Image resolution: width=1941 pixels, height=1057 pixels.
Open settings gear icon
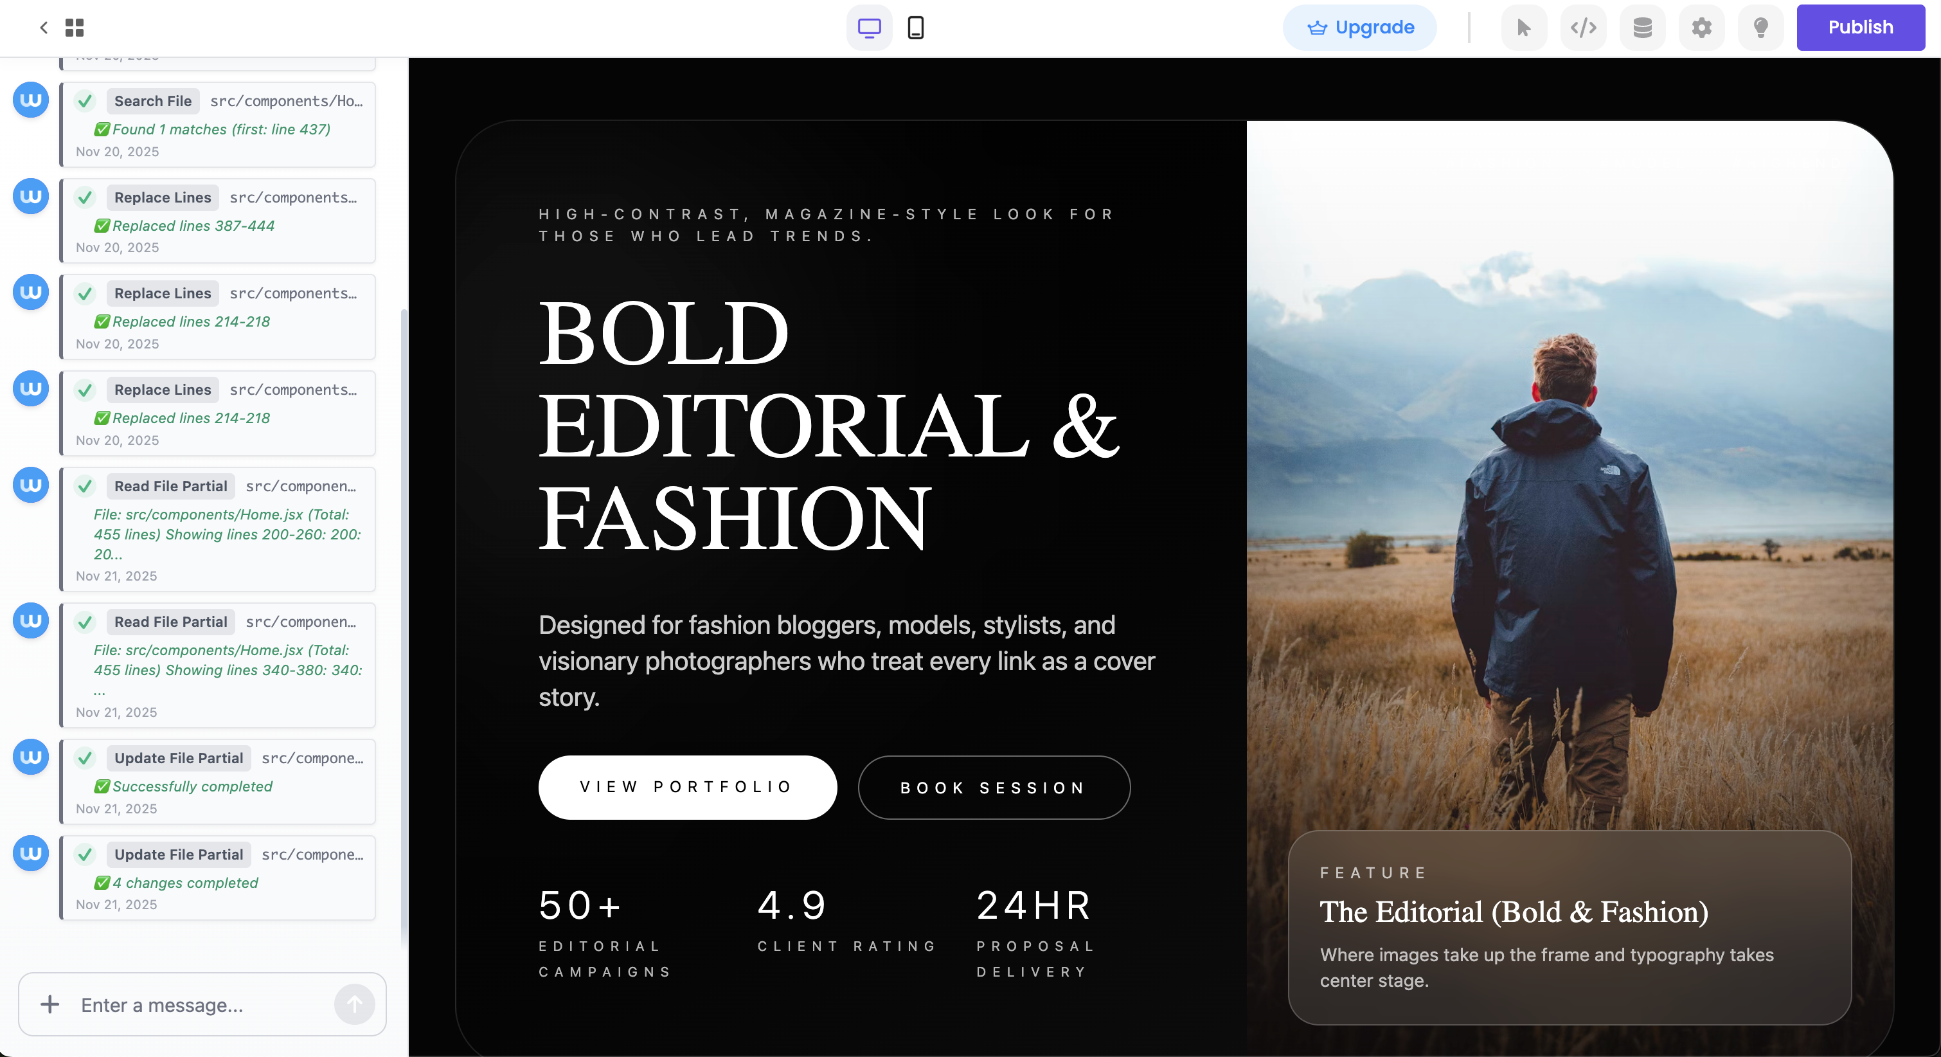(x=1701, y=28)
